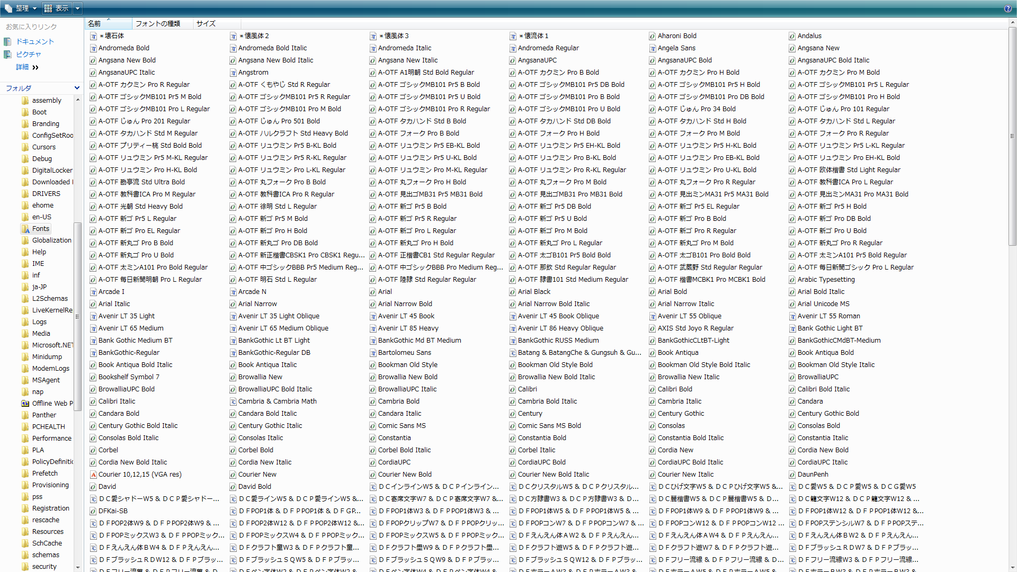This screenshot has height=572, width=1017.
Task: Select the Cambria & Cambria Math font icon
Action: (233, 401)
